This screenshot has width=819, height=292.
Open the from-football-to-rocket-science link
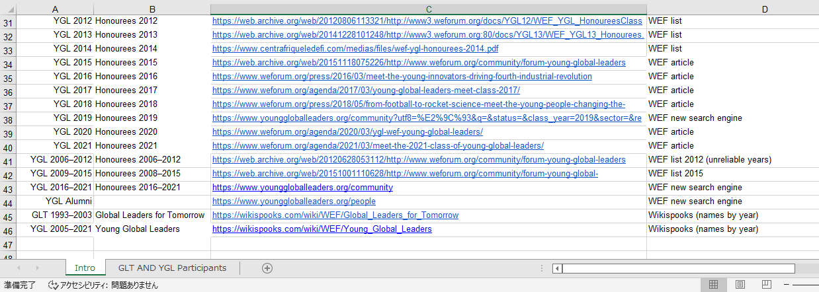pos(419,104)
